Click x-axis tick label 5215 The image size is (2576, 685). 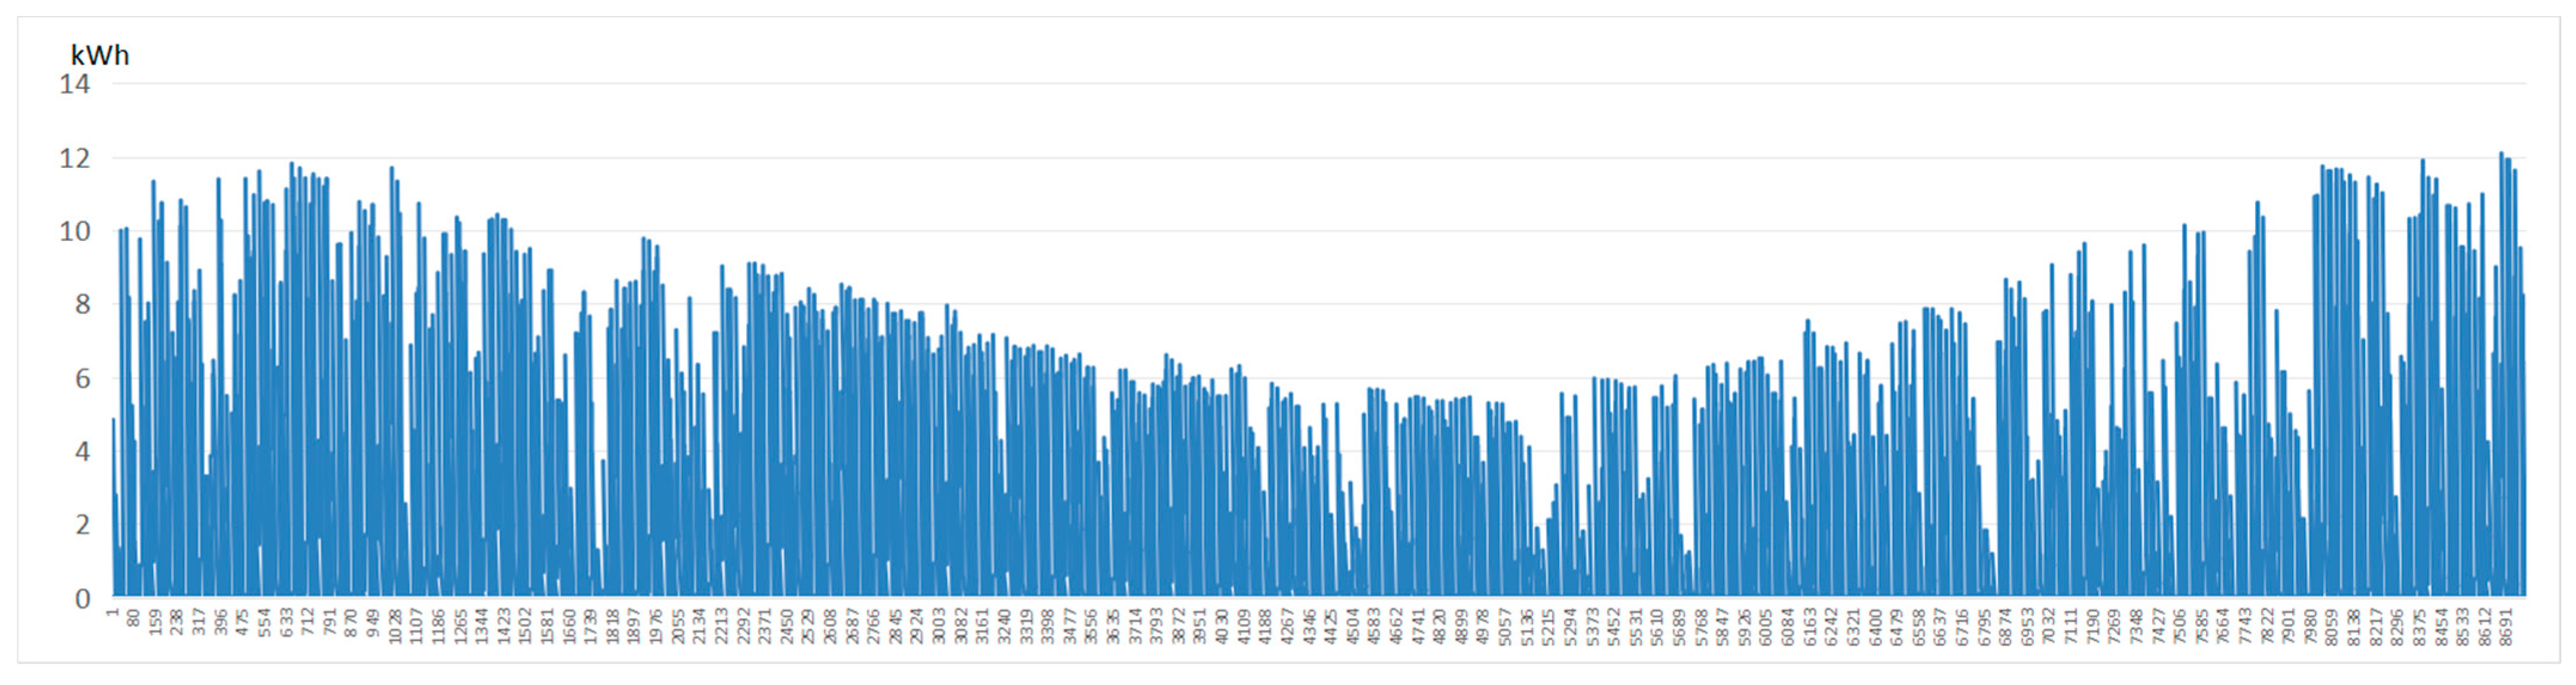[1549, 627]
